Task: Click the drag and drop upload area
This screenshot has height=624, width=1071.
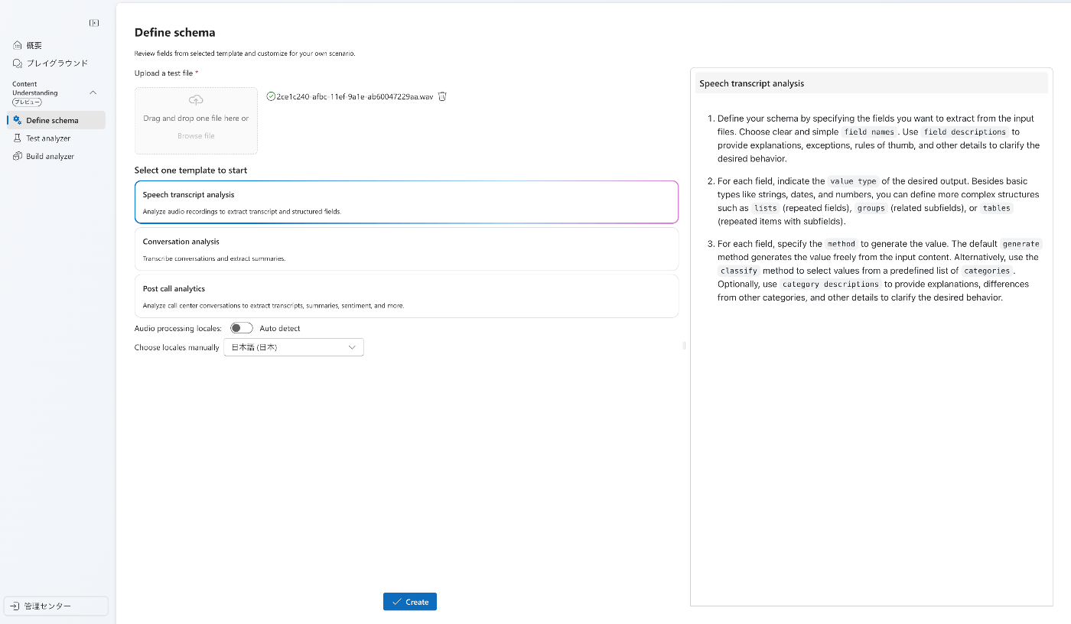Action: [196, 121]
